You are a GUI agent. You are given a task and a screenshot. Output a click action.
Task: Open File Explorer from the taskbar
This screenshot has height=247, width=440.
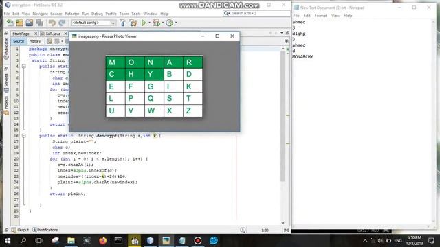(x=71, y=241)
